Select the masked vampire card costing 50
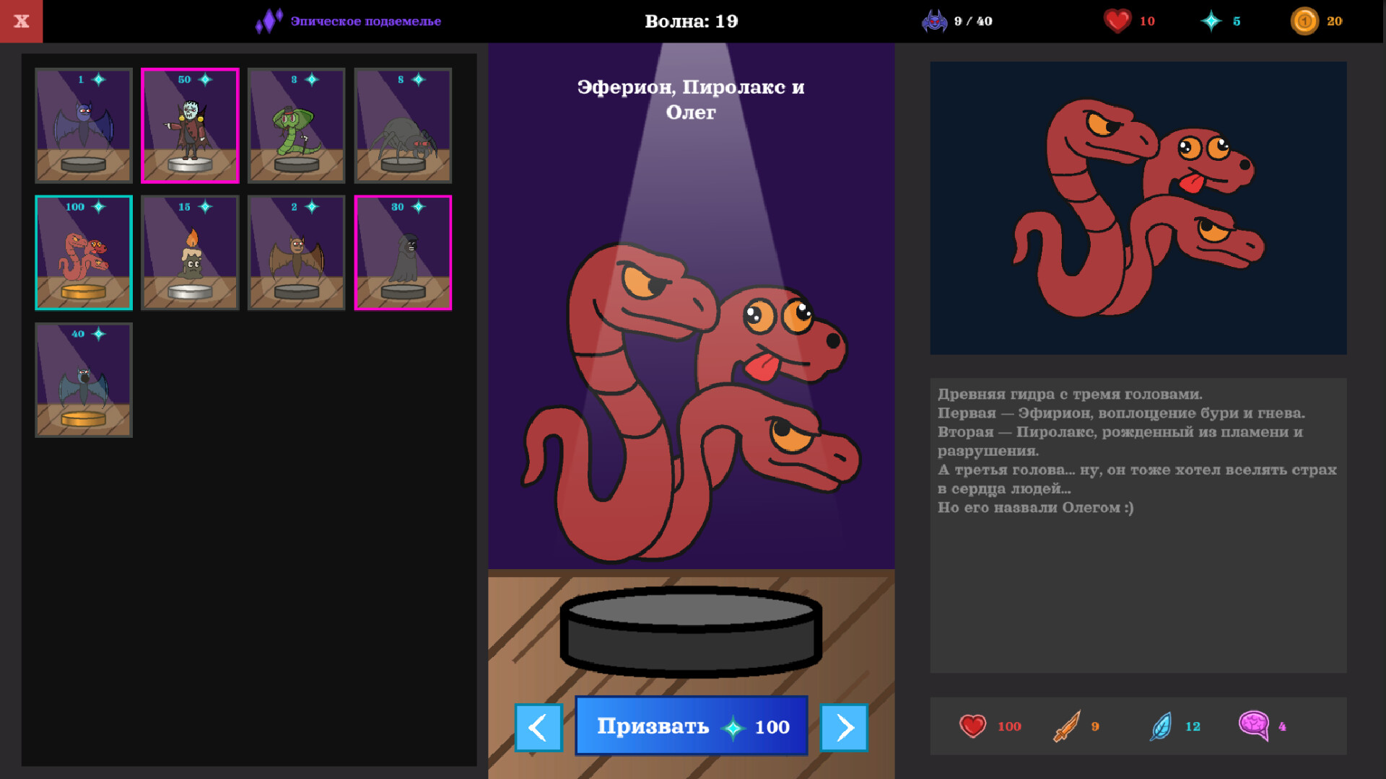1386x779 pixels. (x=190, y=126)
